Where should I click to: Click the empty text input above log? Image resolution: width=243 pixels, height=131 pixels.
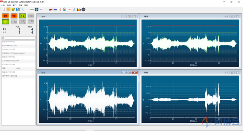[x=20, y=38]
